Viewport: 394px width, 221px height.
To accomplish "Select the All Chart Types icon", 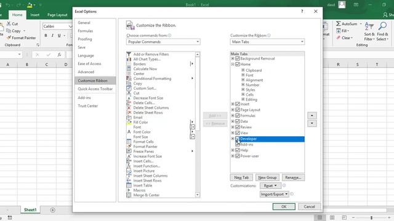I will 129,59.
